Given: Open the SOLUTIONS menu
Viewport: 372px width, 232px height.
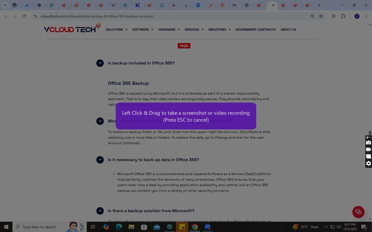Looking at the screenshot, I should click(x=117, y=30).
